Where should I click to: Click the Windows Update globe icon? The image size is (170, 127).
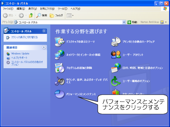pyautogui.click(x=8, y=54)
